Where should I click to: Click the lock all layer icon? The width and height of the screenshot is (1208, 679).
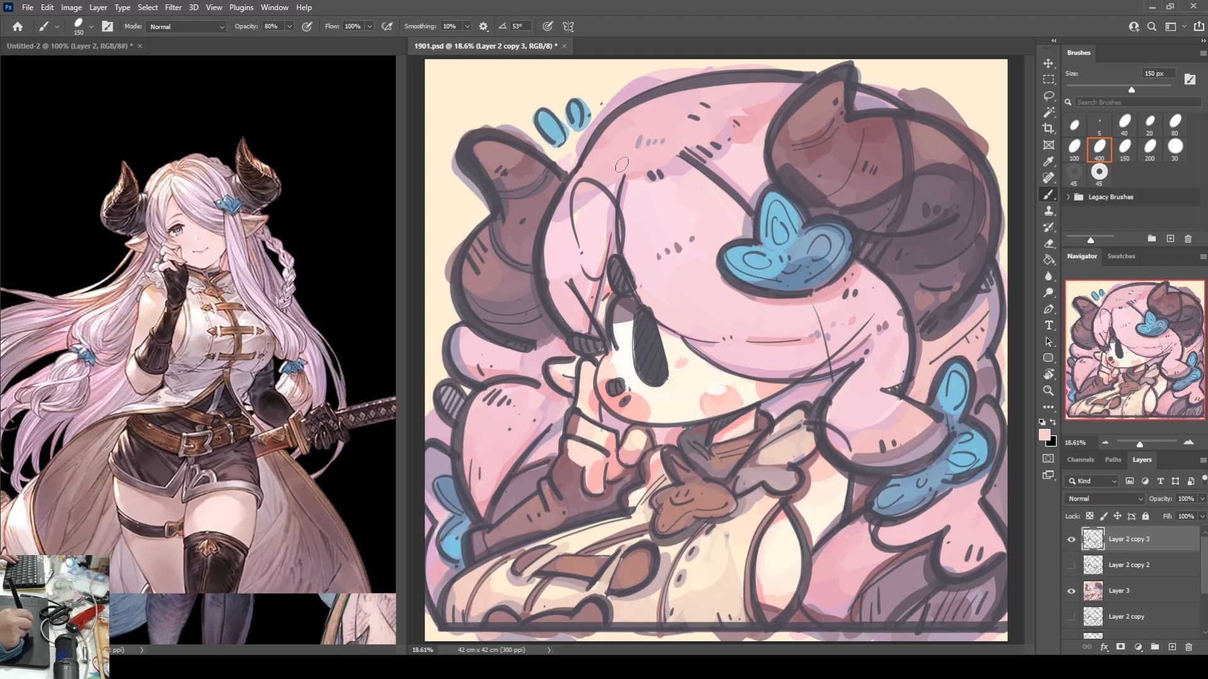point(1146,516)
